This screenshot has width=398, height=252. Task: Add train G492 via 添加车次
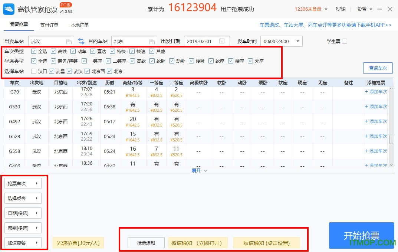(x=376, y=121)
